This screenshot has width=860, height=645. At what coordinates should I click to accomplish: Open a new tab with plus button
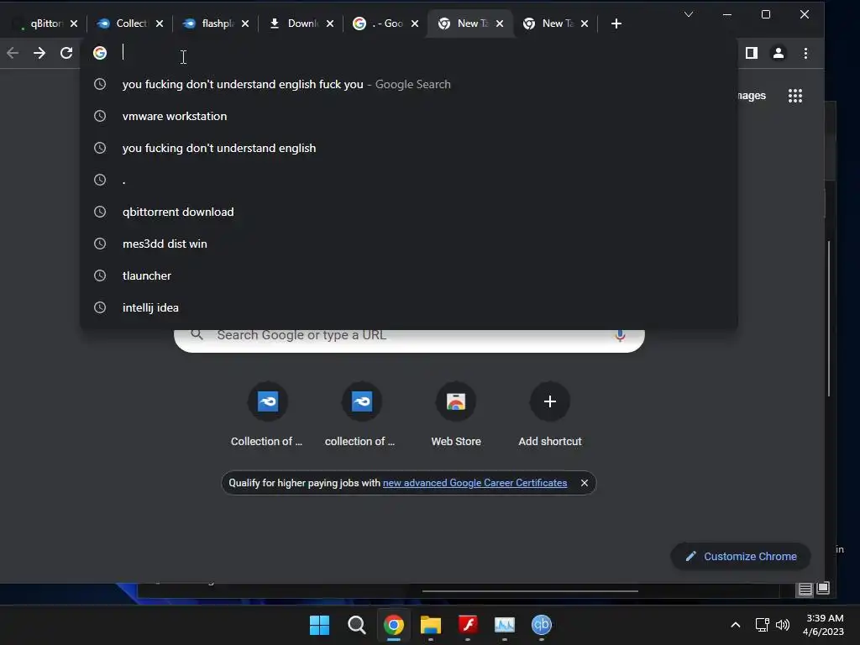[616, 24]
